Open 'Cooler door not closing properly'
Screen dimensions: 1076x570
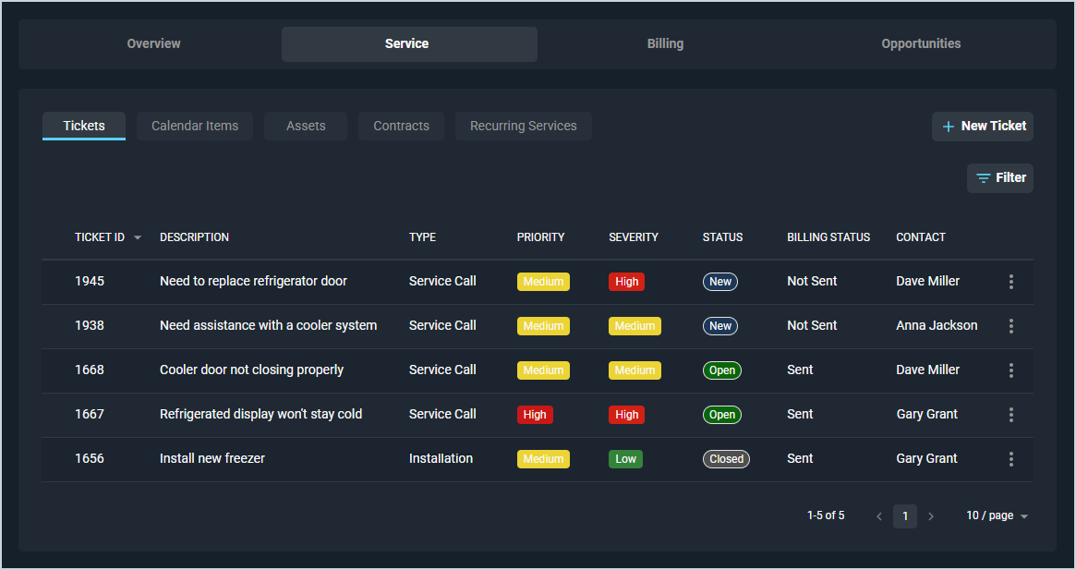tap(251, 370)
